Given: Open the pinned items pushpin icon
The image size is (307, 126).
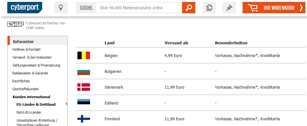Looking at the screenshot, I should (229, 8).
